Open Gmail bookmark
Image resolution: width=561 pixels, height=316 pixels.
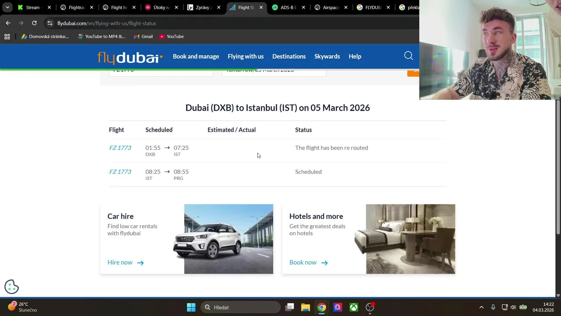pos(143,36)
